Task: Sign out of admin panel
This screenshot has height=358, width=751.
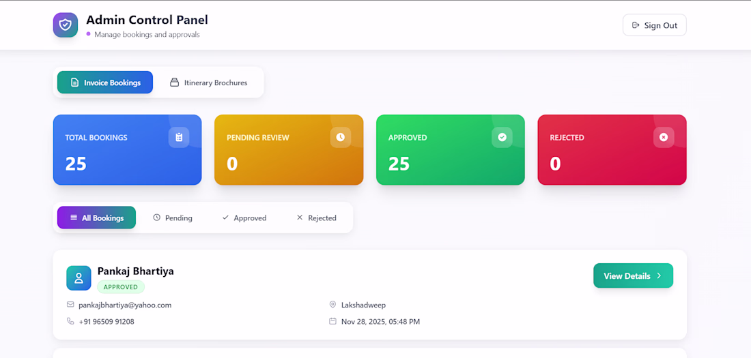Action: [654, 25]
